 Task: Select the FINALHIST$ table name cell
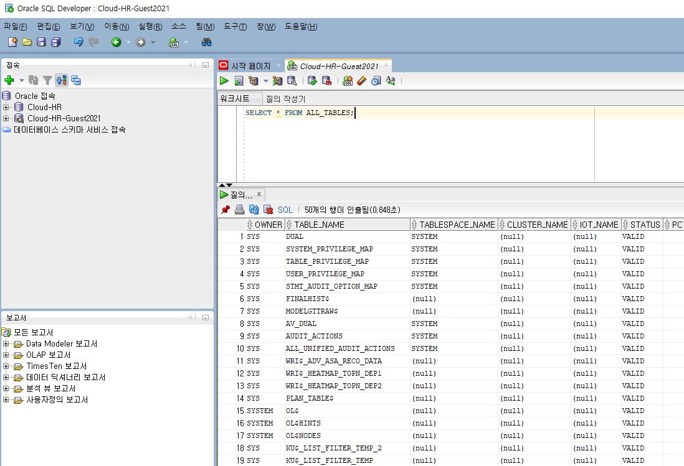coord(347,299)
